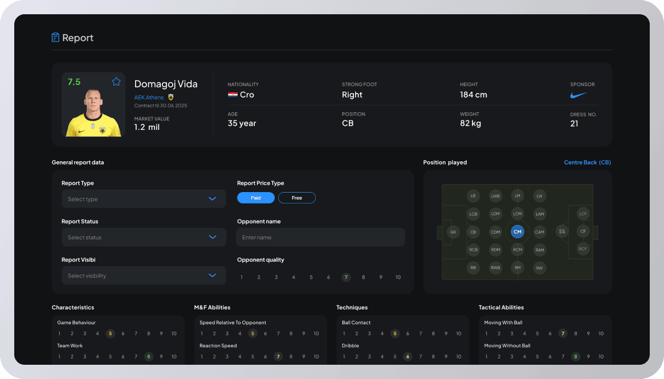Click Domagoj Vida's player photo
Viewport: 664px width, 379px height.
tap(93, 112)
